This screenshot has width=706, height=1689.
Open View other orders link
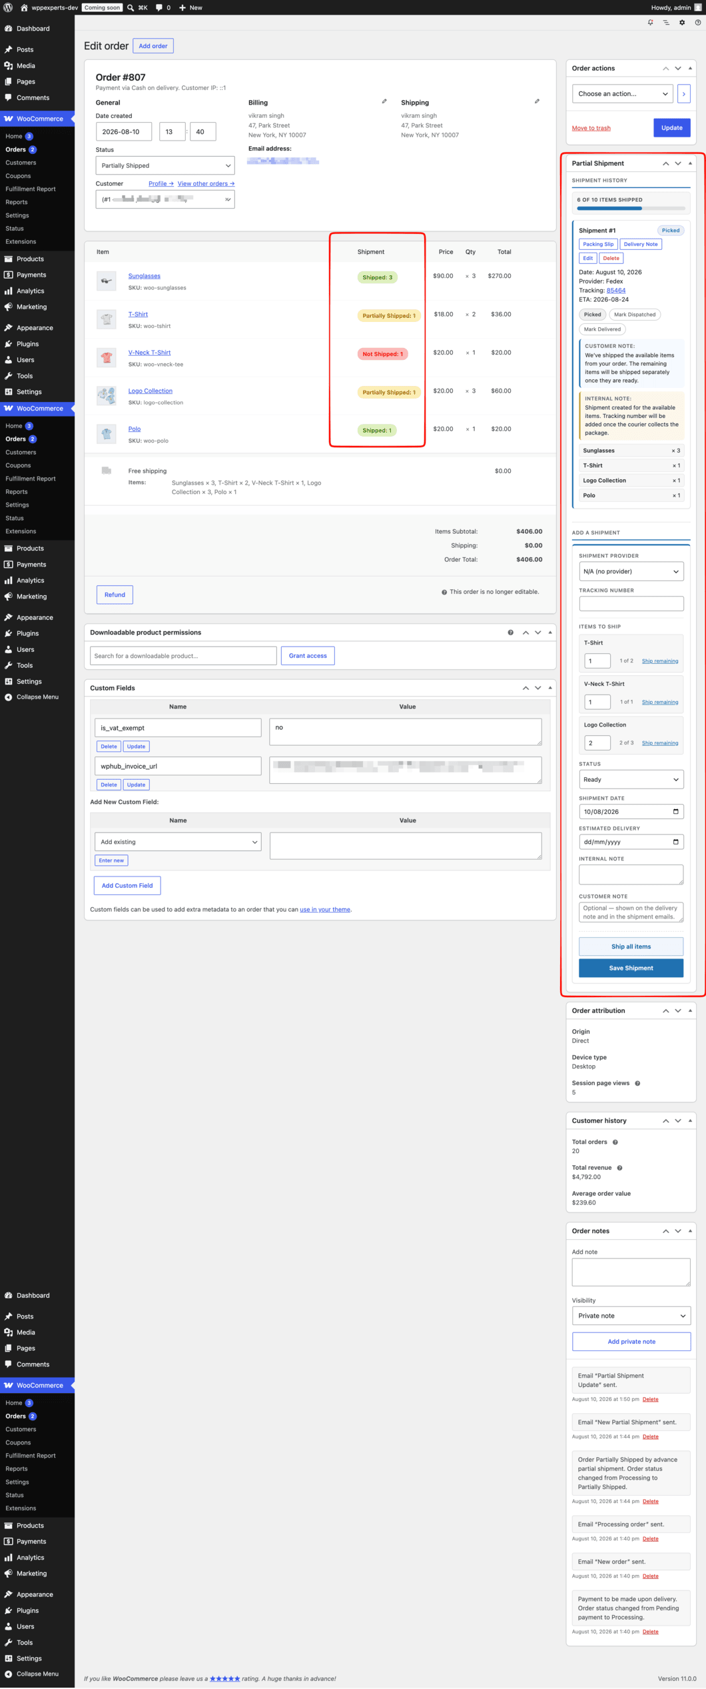206,183
